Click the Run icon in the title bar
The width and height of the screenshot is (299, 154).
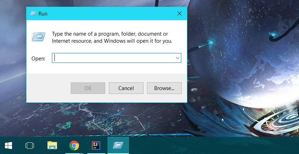tap(33, 13)
